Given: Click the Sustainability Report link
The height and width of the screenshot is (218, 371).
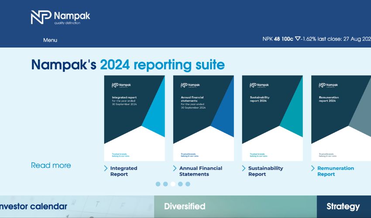Looking at the screenshot, I should (x=265, y=171).
